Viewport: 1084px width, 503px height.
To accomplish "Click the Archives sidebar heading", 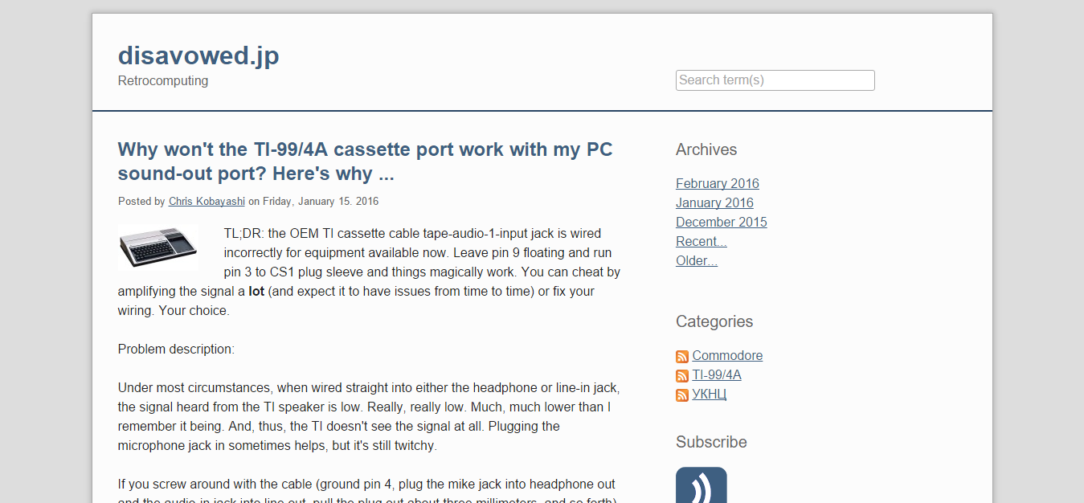I will (706, 149).
